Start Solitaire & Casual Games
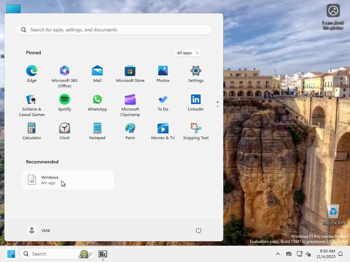Screen dimensions: 350x262 click(x=32, y=105)
